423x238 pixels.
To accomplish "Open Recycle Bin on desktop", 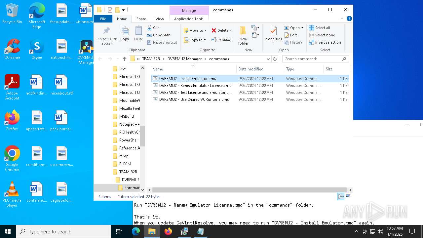I will 12,14.
